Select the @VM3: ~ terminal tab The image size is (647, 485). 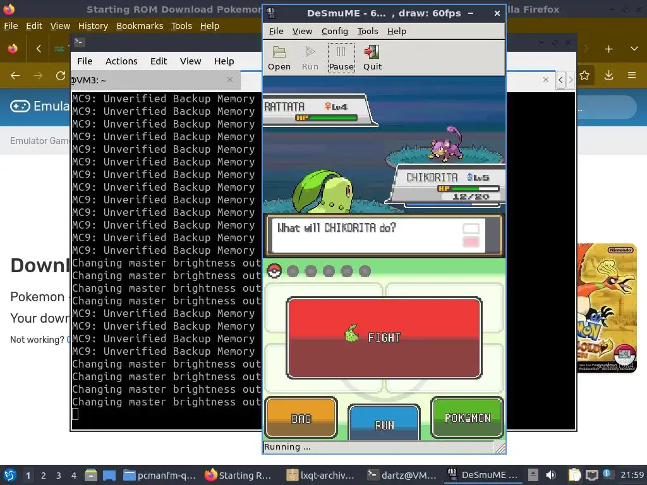click(155, 80)
